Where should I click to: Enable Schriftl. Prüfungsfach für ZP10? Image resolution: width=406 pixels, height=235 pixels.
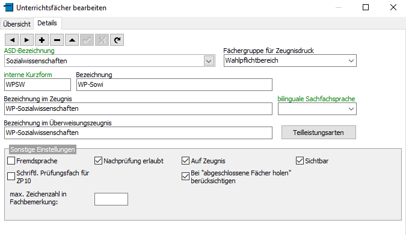coord(11,177)
